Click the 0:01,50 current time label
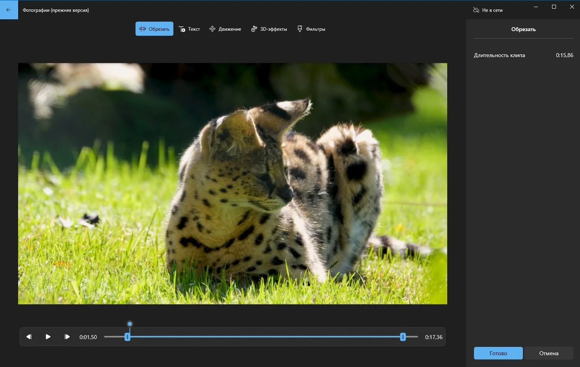Viewport: 580px width, 367px height. 88,337
